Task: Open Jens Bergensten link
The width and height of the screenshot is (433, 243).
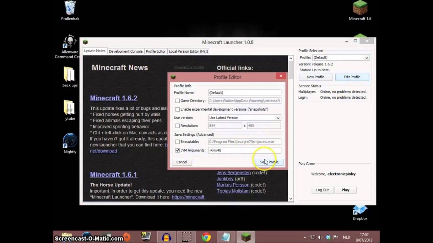Action: pos(234,173)
